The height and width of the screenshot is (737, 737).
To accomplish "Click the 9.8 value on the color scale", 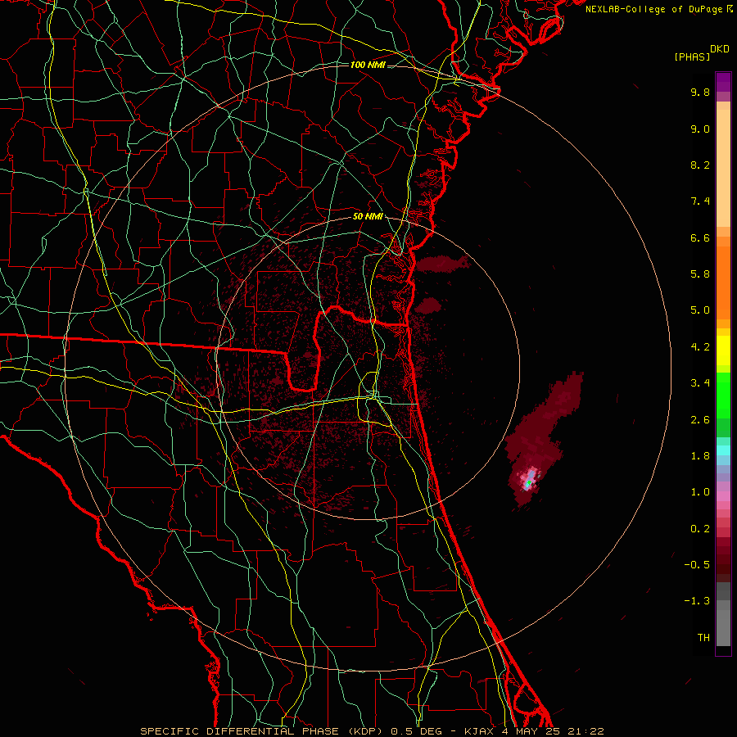I will pyautogui.click(x=700, y=93).
